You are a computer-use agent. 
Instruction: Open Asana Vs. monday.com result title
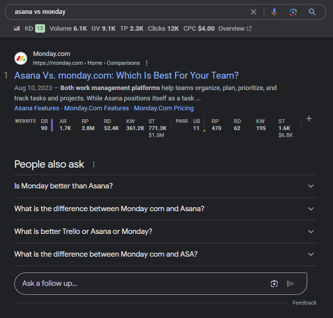pyautogui.click(x=126, y=75)
